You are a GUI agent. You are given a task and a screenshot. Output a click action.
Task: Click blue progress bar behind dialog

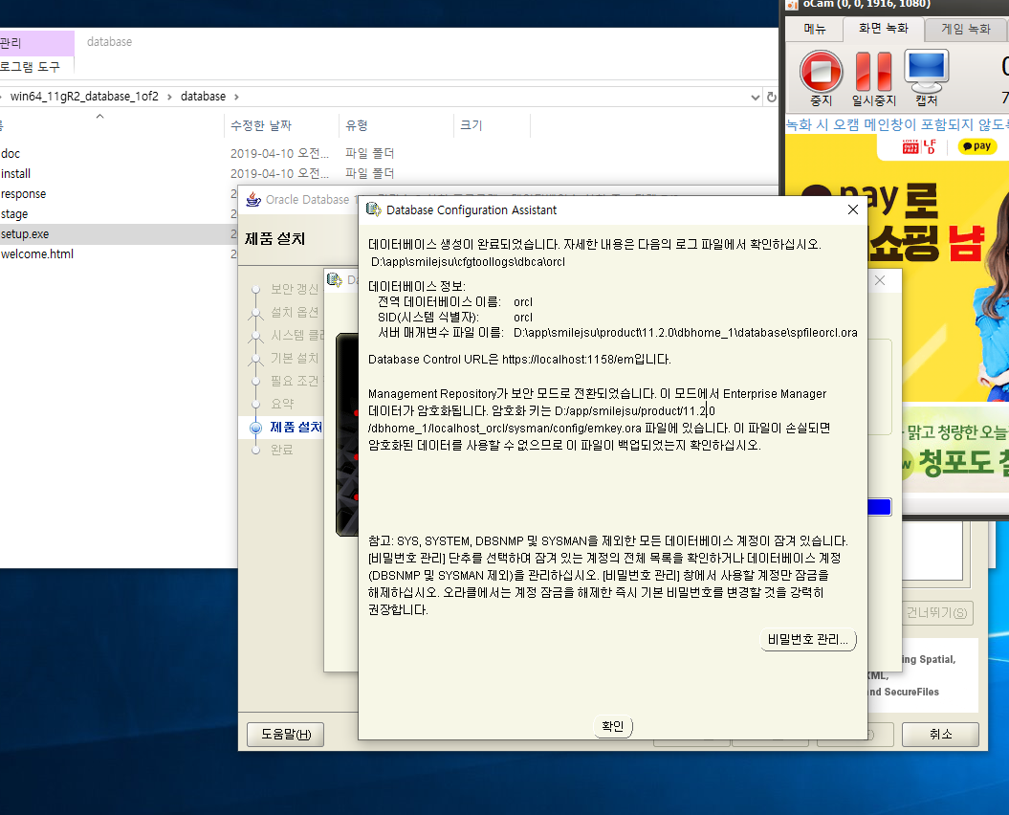click(x=880, y=507)
